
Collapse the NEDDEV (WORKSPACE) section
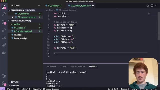pyautogui.click(x=9, y=21)
